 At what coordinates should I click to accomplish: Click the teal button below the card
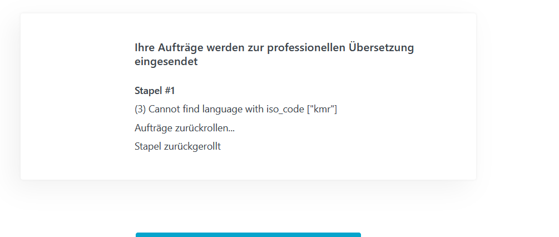tap(248, 234)
